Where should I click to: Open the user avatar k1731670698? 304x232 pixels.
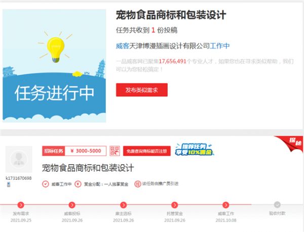click(x=19, y=159)
